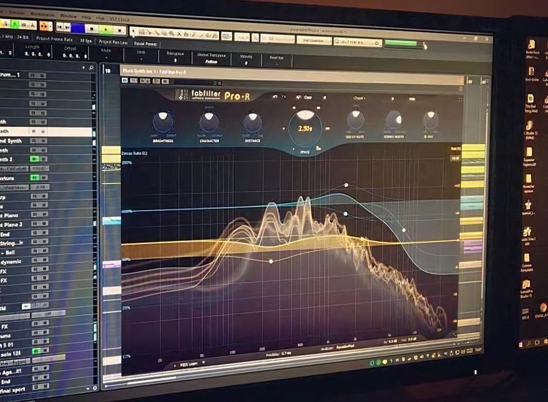548x402 pixels.
Task: Click the Project Frame Rate field
Action: point(54,39)
